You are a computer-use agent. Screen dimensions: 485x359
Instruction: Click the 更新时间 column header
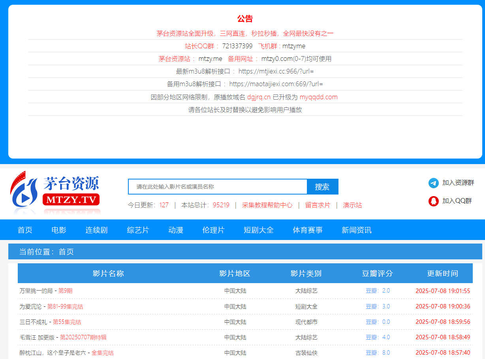[442, 274]
